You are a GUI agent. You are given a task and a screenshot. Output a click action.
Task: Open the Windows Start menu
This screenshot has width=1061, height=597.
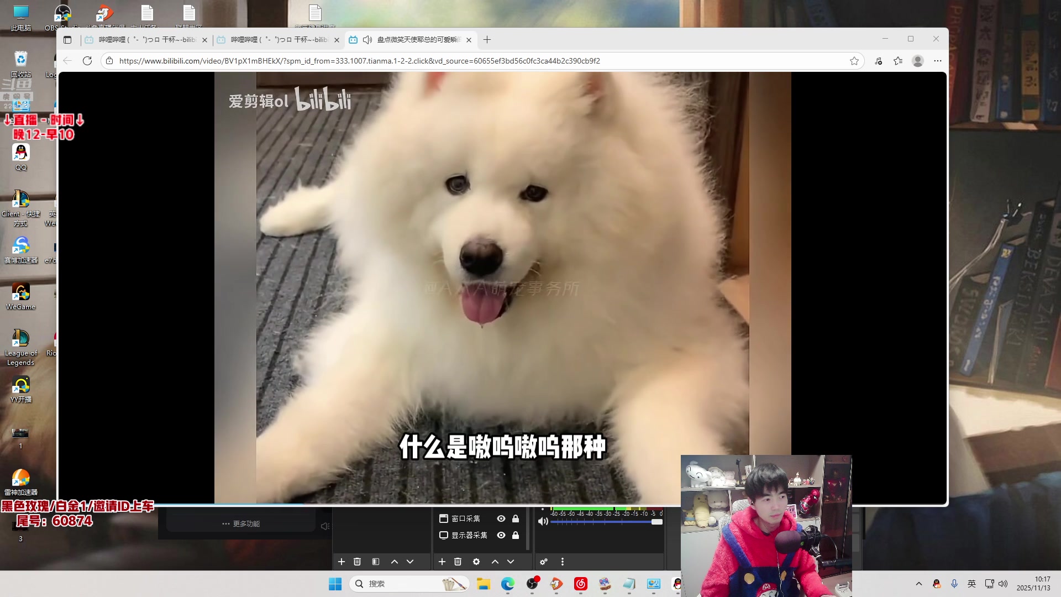click(x=335, y=584)
